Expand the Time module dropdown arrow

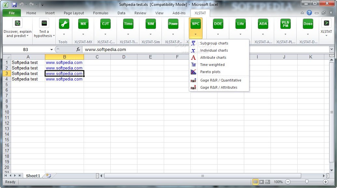point(128,34)
